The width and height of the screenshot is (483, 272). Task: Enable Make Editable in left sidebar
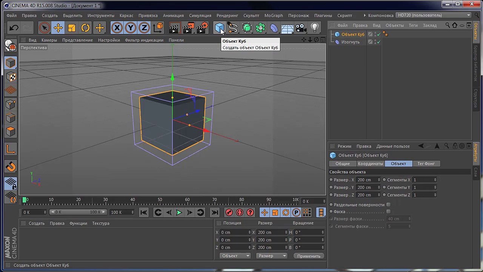(11, 46)
